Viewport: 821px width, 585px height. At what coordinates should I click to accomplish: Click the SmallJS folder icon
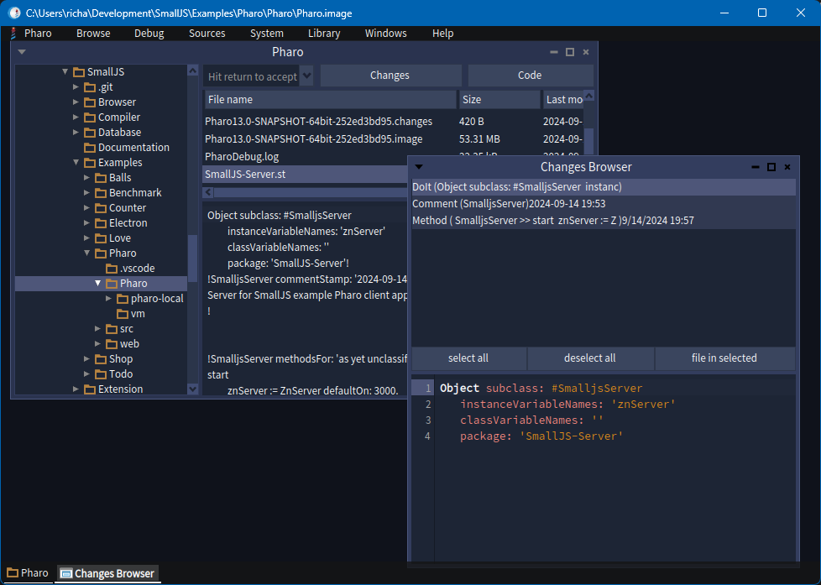coord(79,71)
